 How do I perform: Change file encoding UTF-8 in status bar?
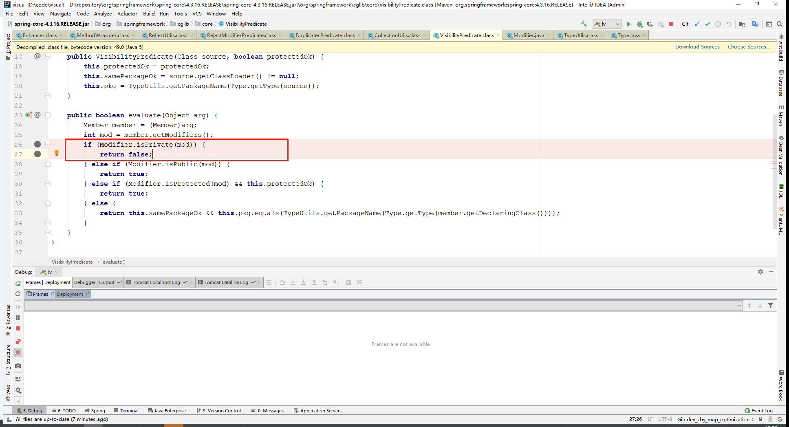665,419
